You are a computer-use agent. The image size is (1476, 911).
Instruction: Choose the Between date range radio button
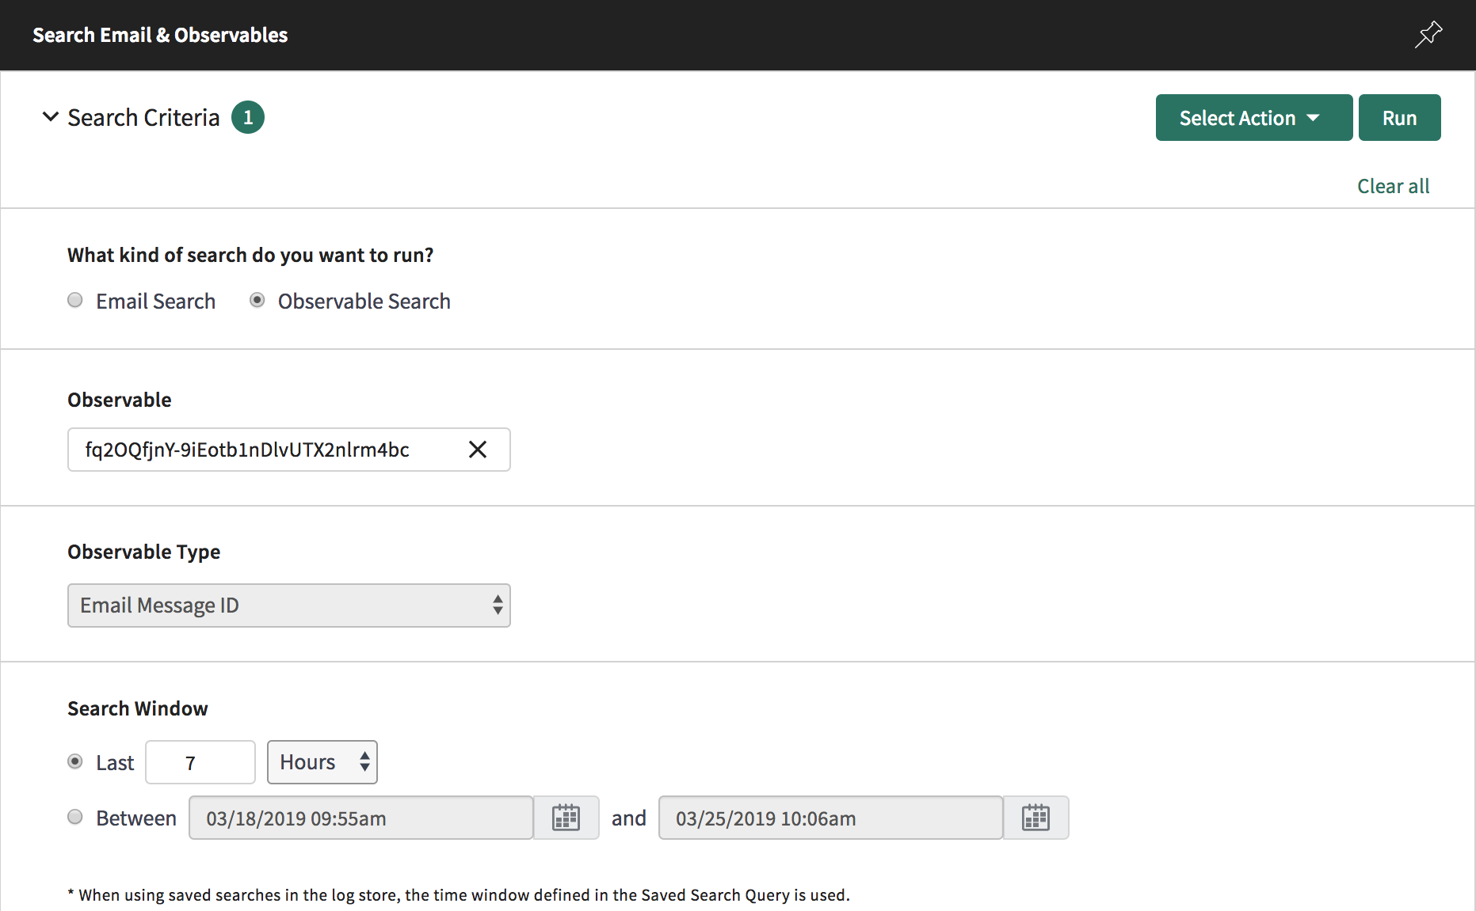75,817
